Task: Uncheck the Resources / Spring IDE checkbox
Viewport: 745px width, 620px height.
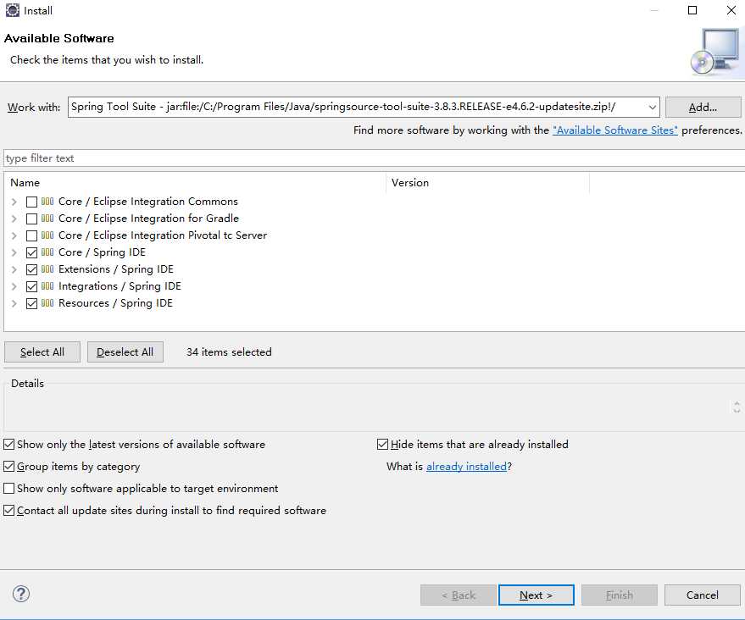Action: pos(31,303)
